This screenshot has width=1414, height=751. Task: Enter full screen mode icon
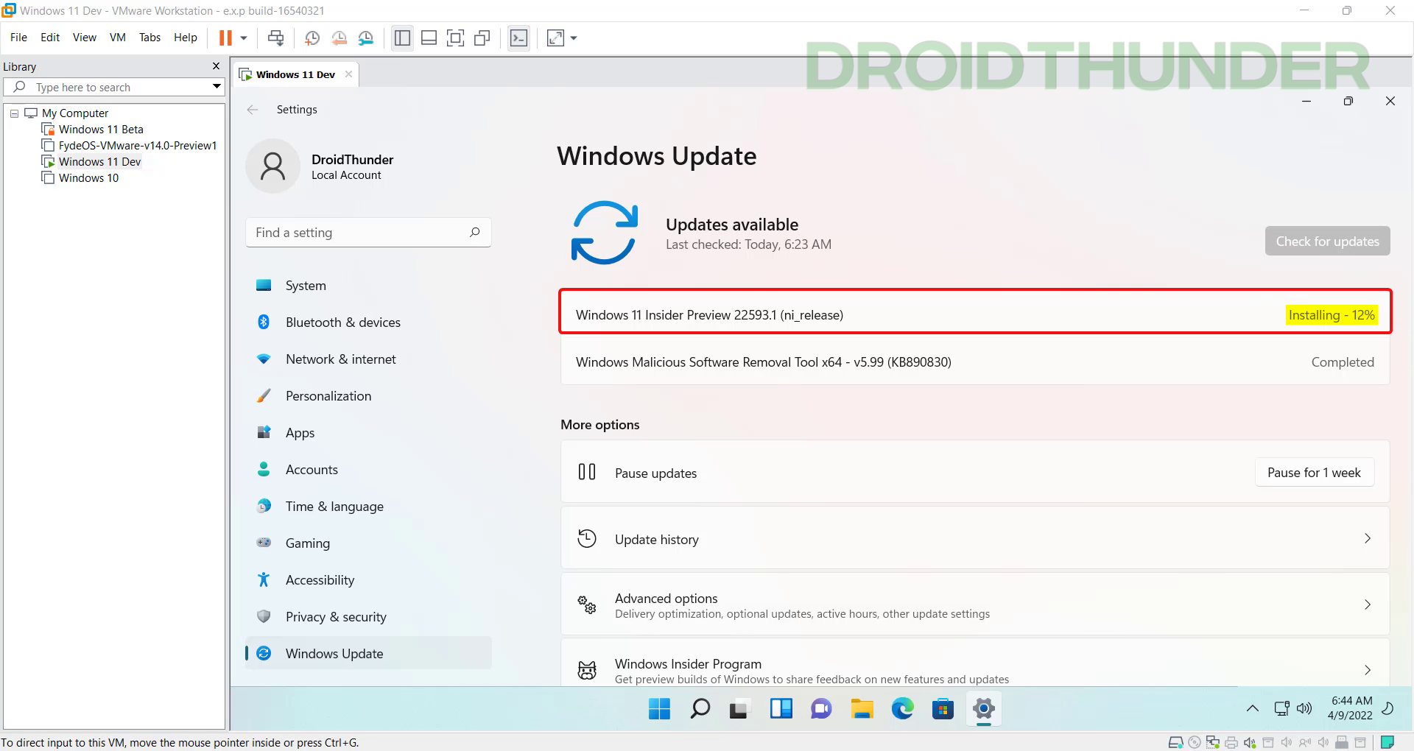pyautogui.click(x=456, y=38)
